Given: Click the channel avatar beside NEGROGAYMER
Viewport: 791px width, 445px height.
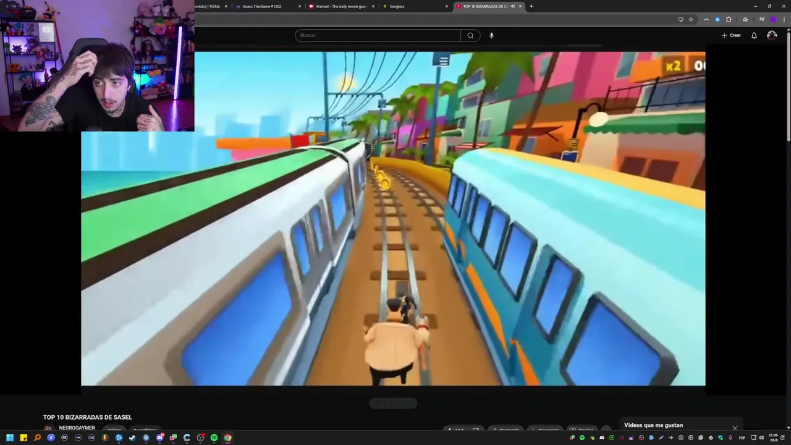Looking at the screenshot, I should (x=48, y=428).
